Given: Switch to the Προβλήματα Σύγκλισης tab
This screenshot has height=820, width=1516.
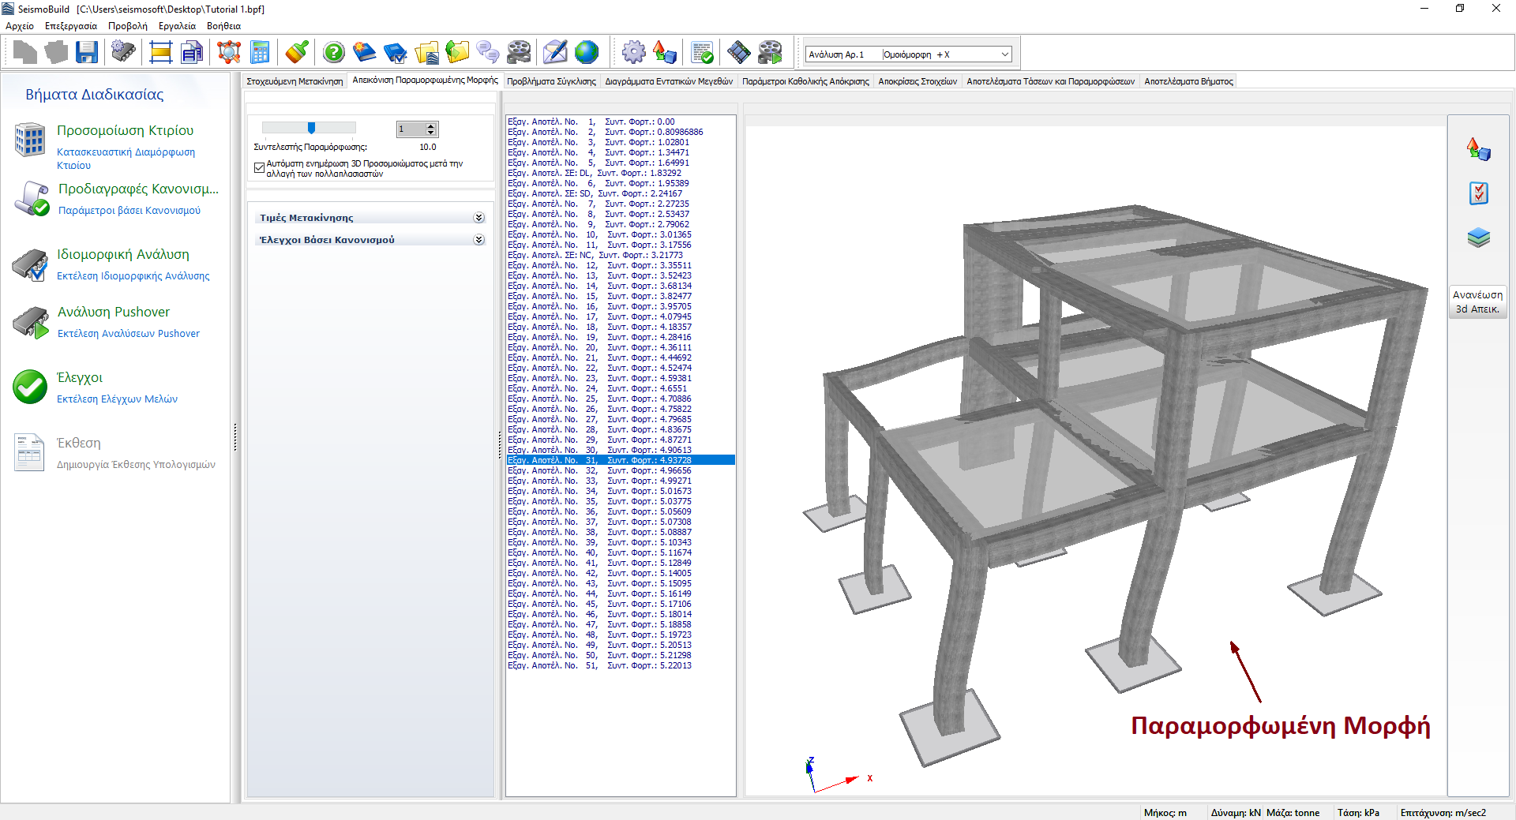Looking at the screenshot, I should pos(551,81).
